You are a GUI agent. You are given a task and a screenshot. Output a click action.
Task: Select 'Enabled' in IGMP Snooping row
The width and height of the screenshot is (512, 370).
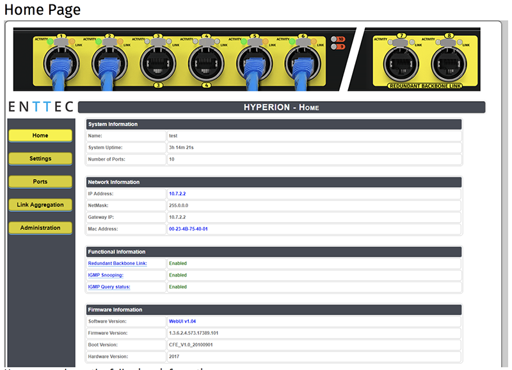178,275
